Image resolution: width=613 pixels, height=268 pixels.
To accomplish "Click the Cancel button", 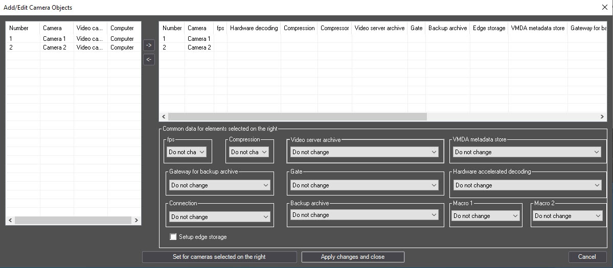I will [587, 257].
